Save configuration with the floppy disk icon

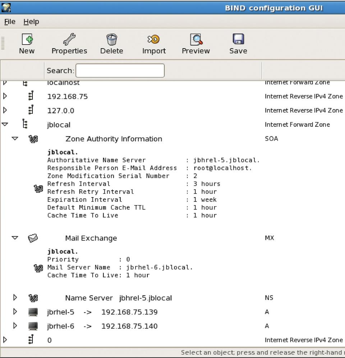tap(238, 39)
